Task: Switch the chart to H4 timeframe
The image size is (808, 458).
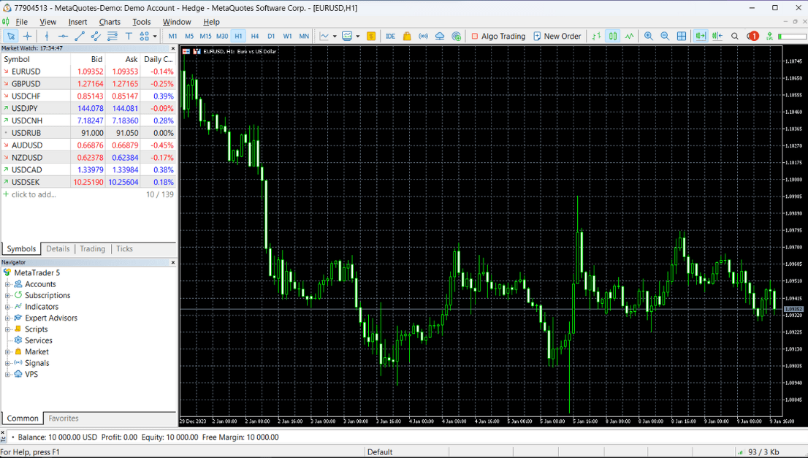Action: tap(254, 35)
